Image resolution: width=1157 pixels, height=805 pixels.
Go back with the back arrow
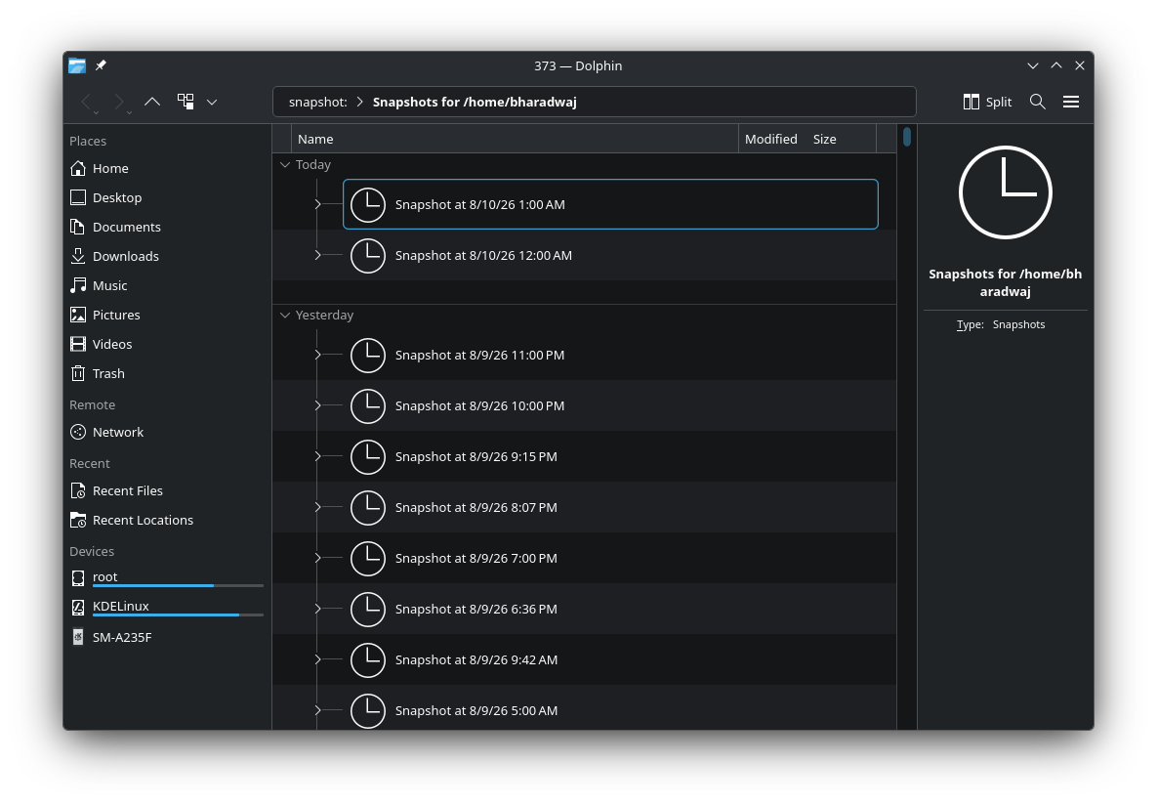click(x=86, y=102)
